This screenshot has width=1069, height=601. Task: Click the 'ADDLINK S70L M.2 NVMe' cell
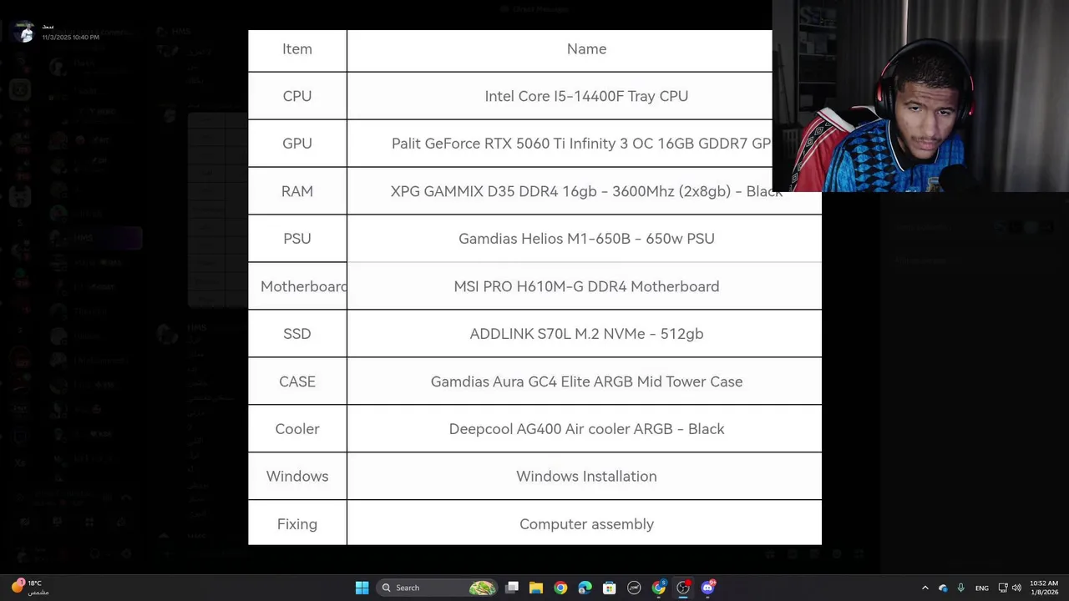point(585,334)
